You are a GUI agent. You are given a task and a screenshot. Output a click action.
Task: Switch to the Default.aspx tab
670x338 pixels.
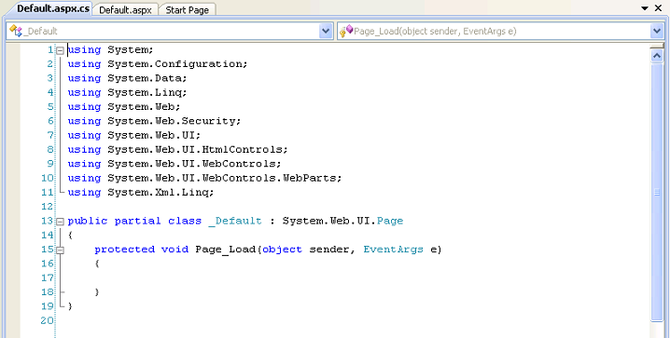click(125, 9)
